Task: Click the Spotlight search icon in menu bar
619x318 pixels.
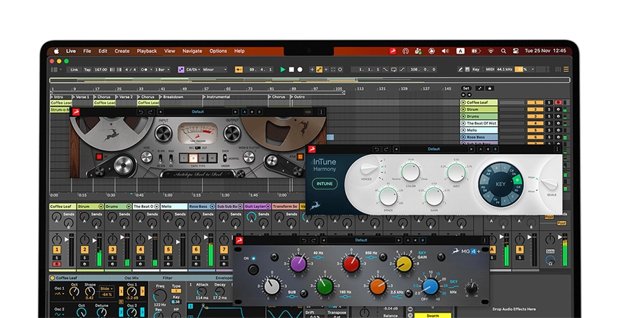Action: click(x=503, y=51)
